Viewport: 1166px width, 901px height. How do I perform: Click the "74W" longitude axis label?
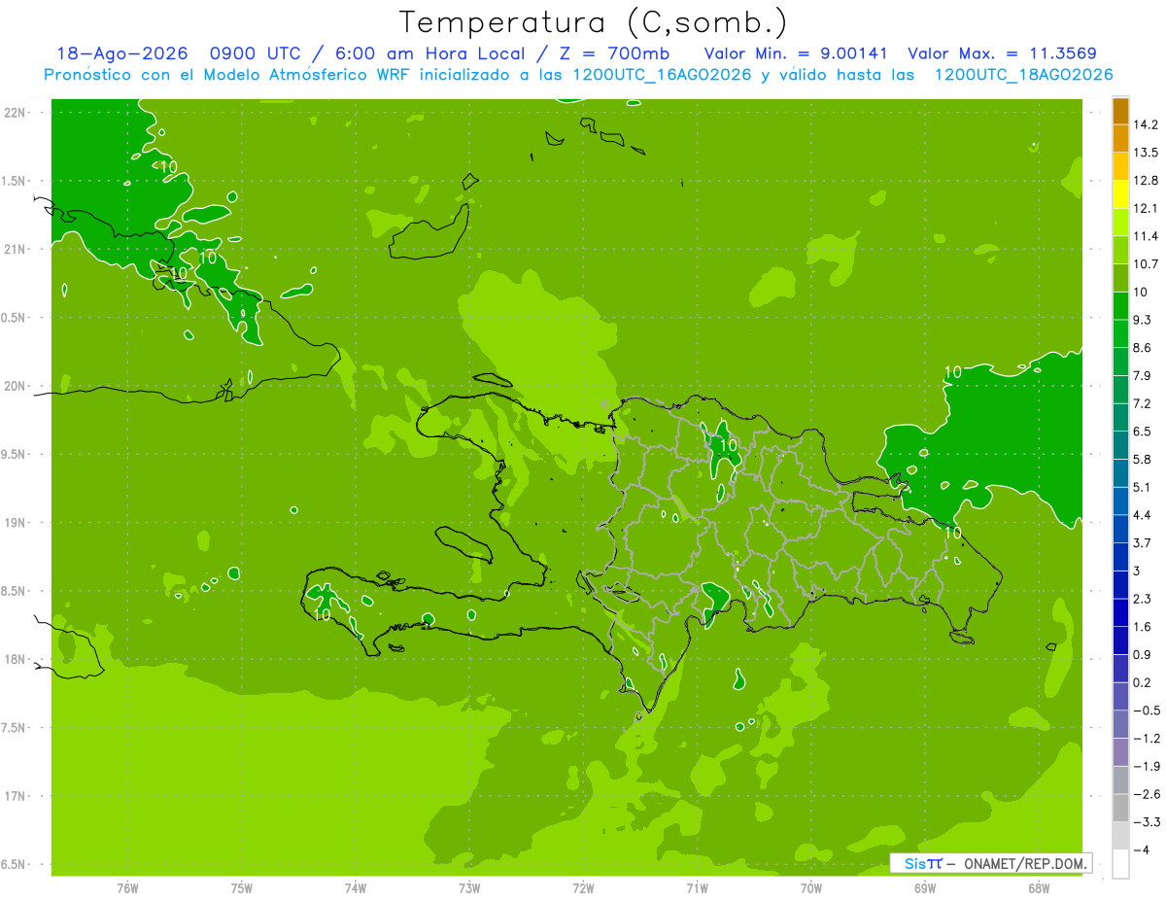click(x=356, y=887)
